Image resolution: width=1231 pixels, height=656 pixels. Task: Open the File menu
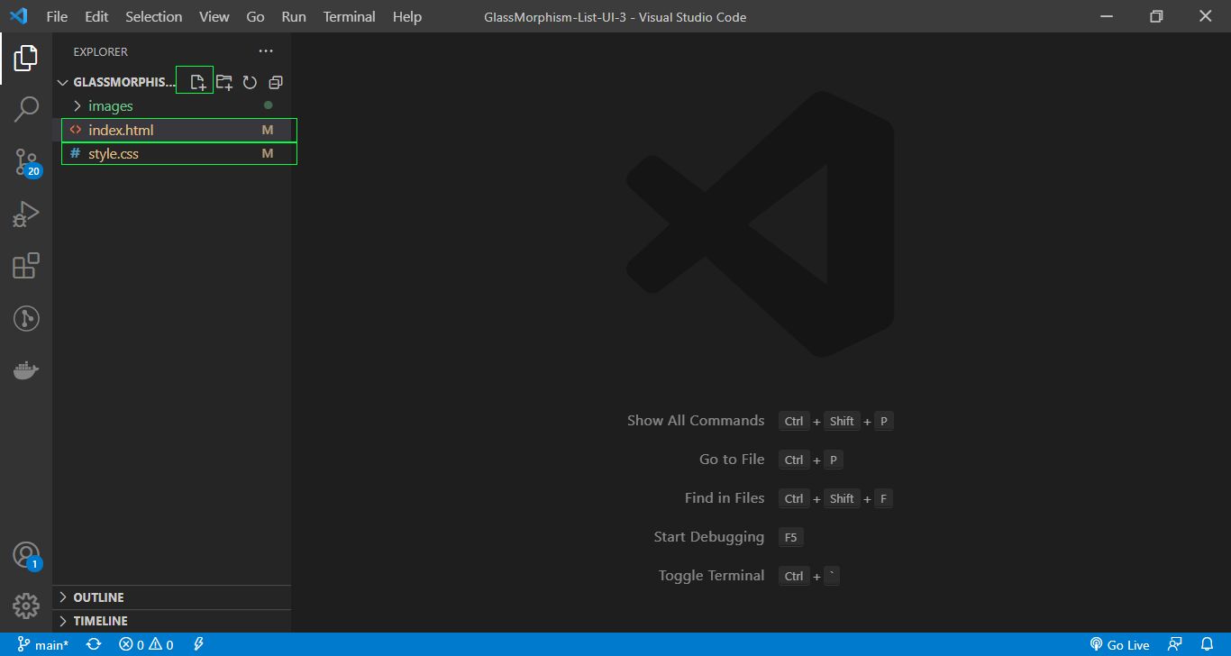click(x=57, y=16)
